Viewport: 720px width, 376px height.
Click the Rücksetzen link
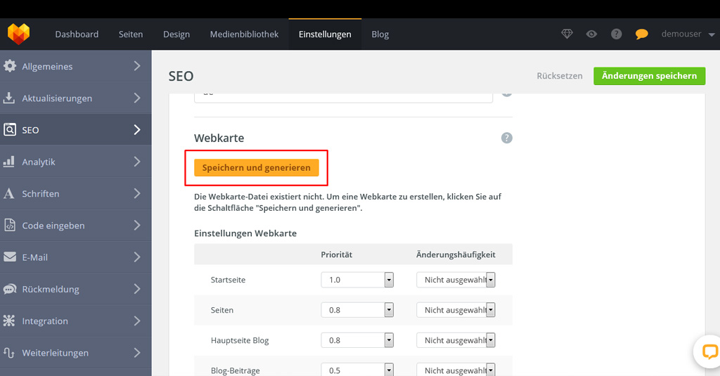(x=560, y=76)
